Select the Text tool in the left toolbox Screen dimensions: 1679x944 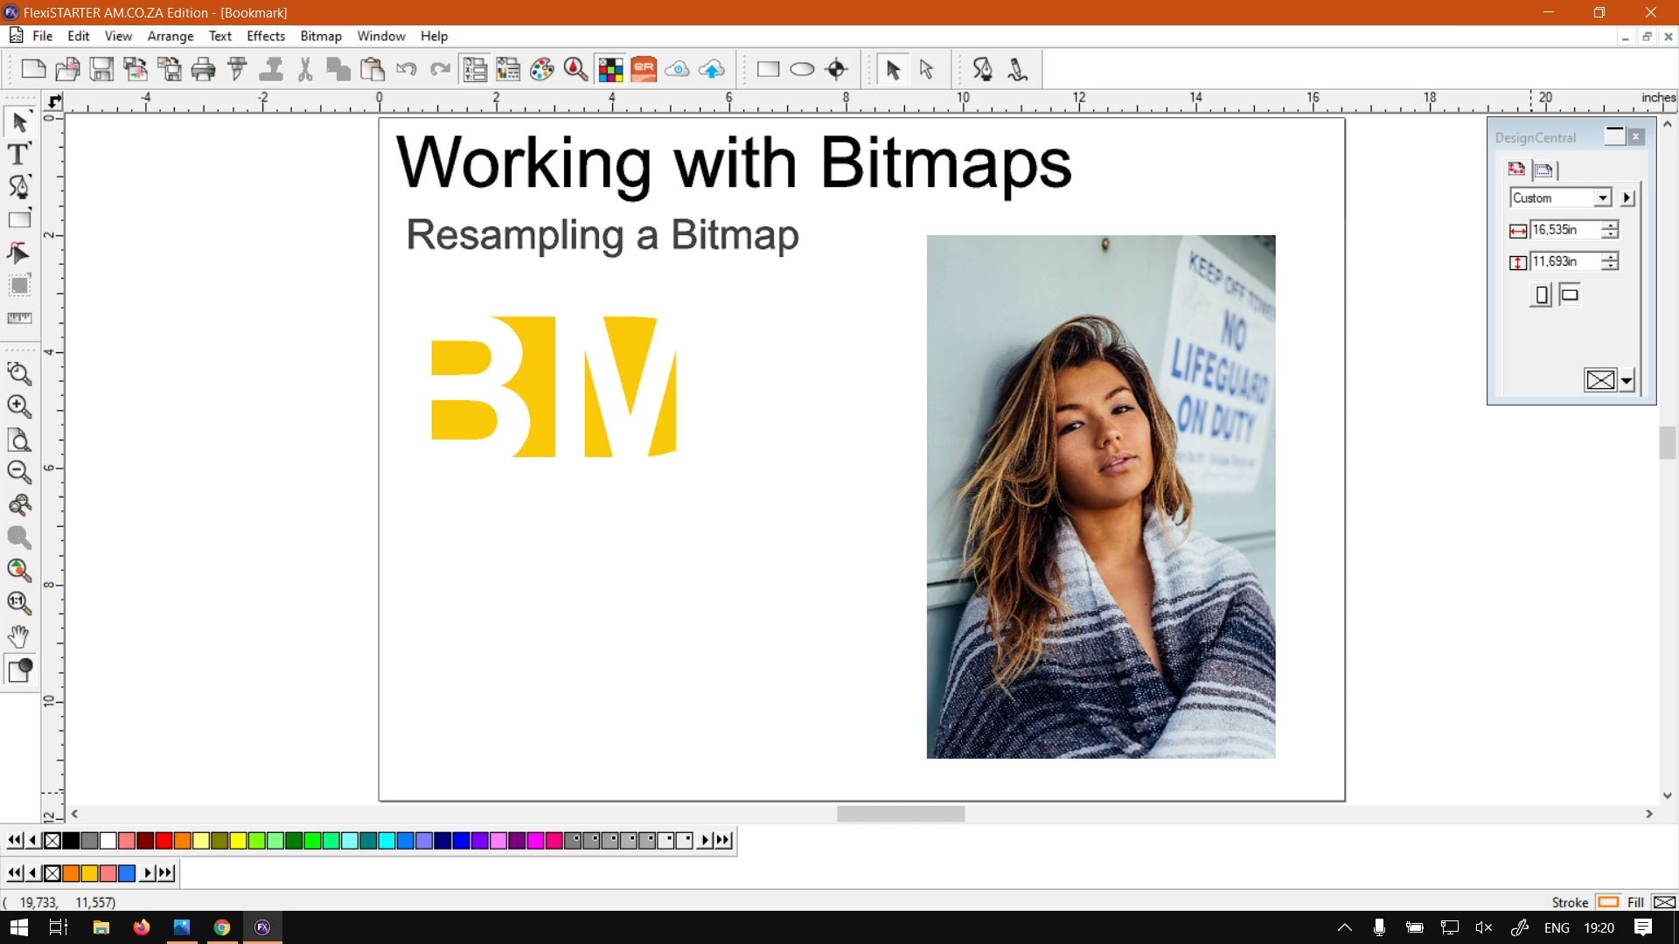coord(18,154)
